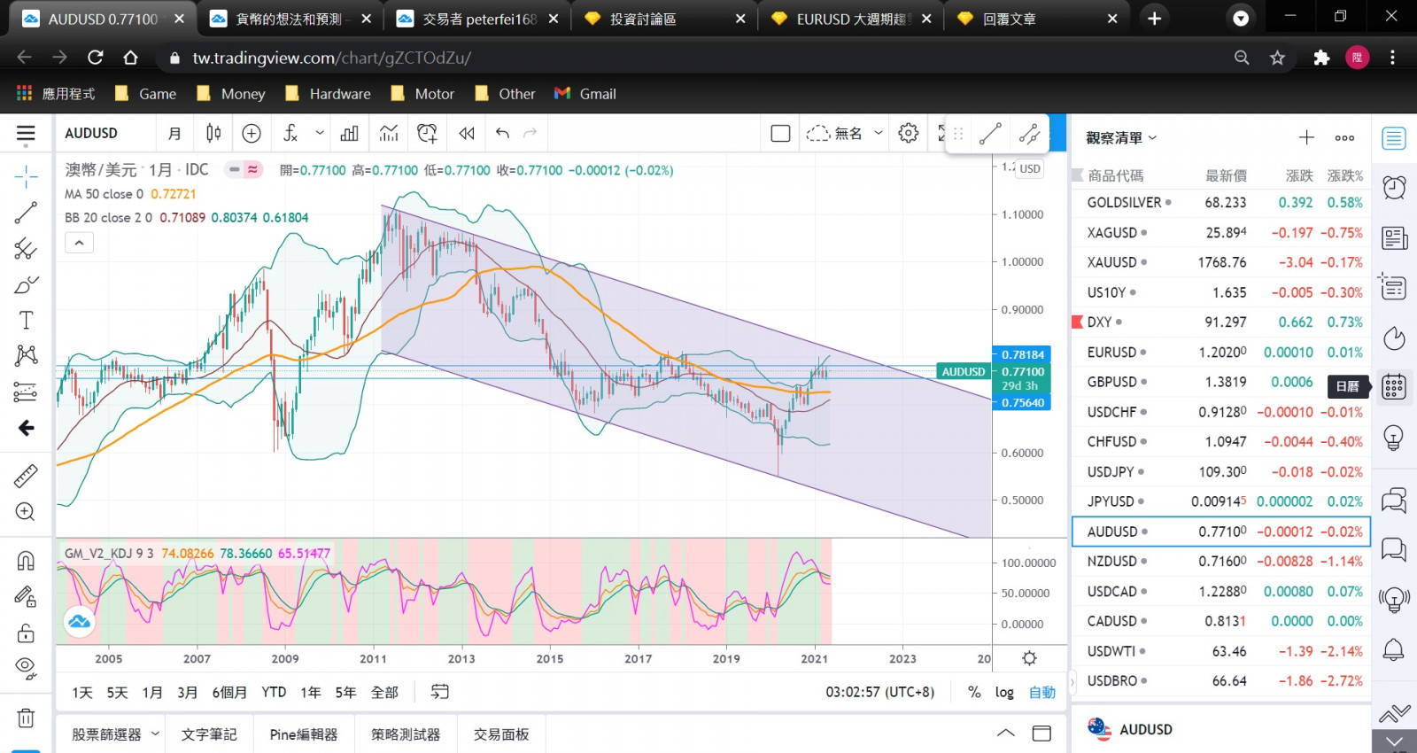Set time range to 5 years
This screenshot has height=753, width=1417.
345,692
